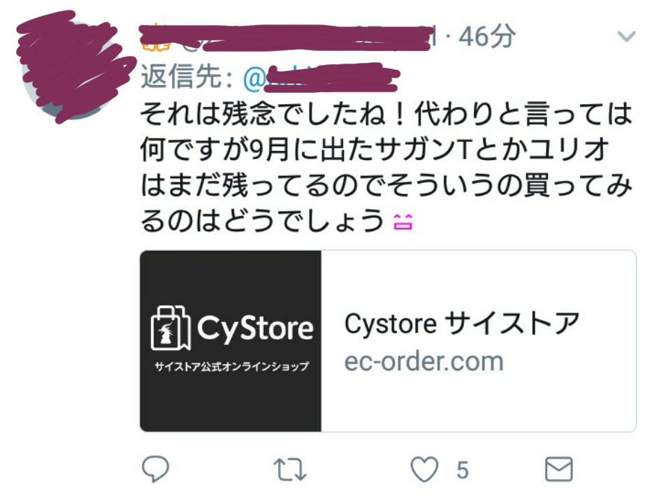This screenshot has height=503, width=659.
Task: Click the サイストア公式オンラインショップ caption
Action: (x=231, y=367)
